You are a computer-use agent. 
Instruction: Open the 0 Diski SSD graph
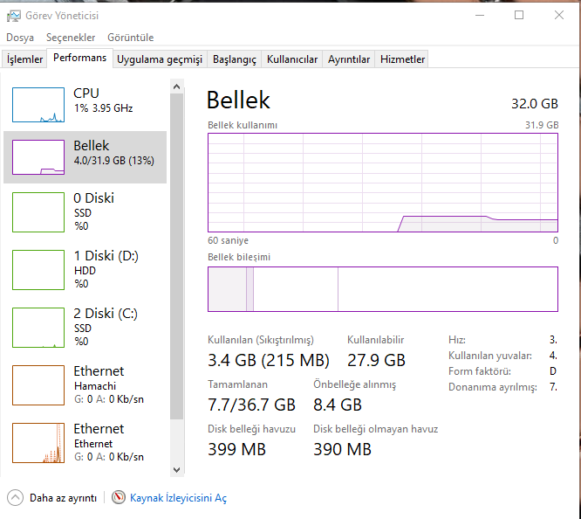pyautogui.click(x=38, y=210)
